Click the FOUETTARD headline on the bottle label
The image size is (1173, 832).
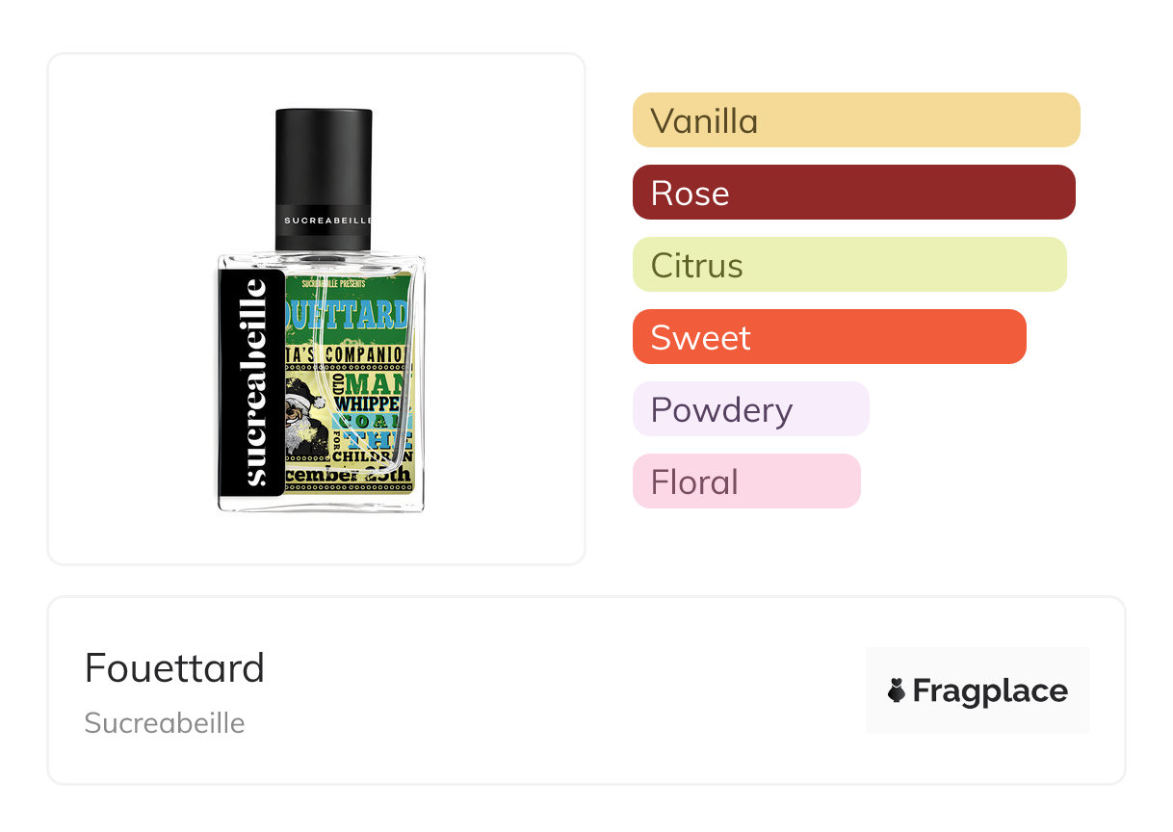pyautogui.click(x=349, y=314)
